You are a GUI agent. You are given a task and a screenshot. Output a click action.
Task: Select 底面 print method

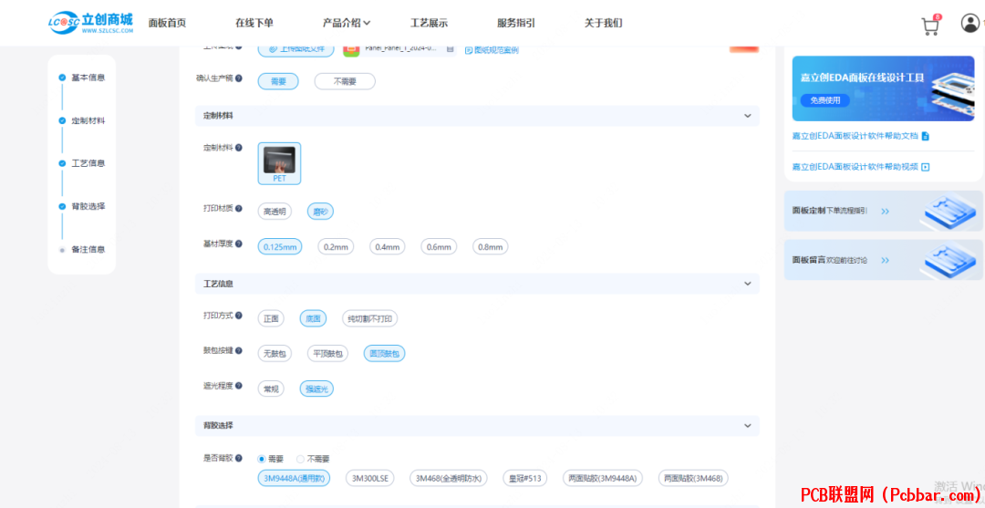tap(313, 319)
